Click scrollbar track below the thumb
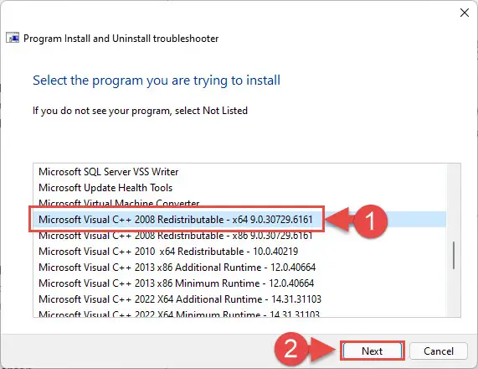478x369 pixels. pos(454,294)
